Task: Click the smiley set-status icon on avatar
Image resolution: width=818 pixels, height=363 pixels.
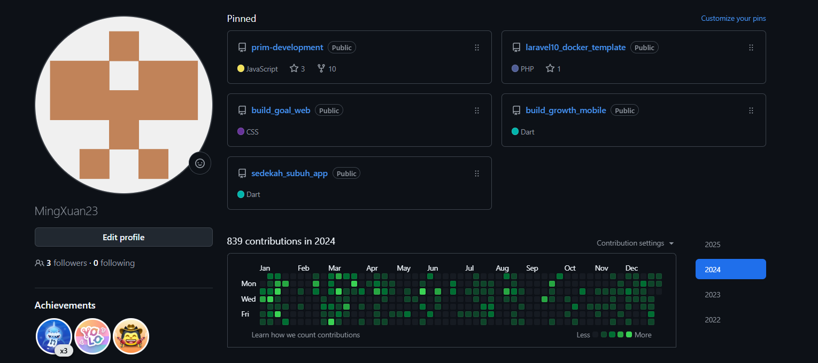Action: (x=200, y=163)
